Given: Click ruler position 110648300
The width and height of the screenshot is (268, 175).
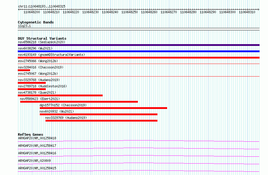Looking at the screenshot, I should pyautogui.click(x=227, y=12).
